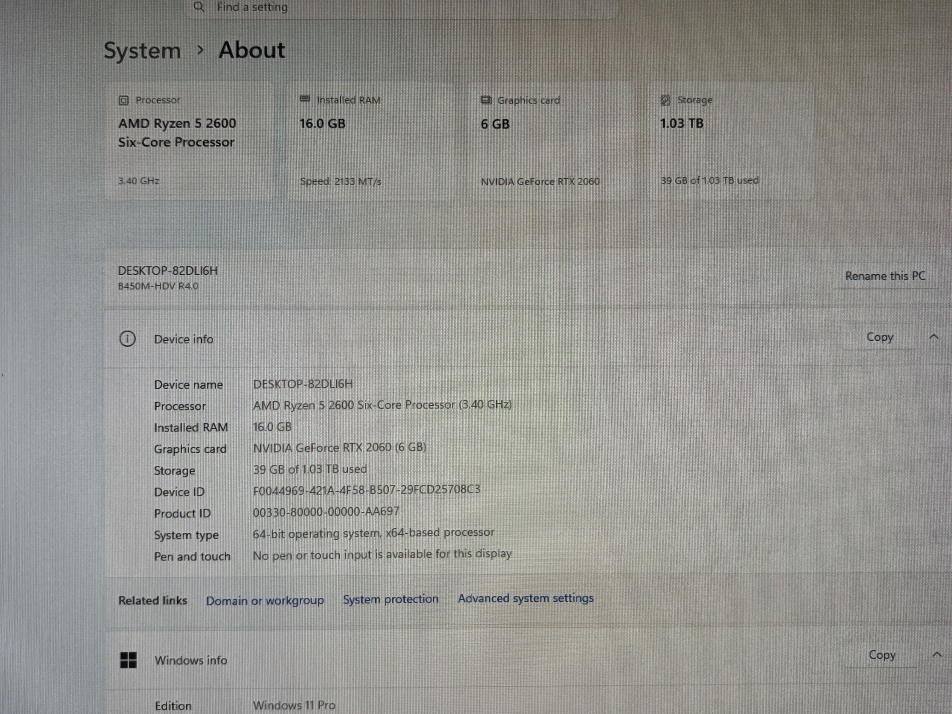Image resolution: width=952 pixels, height=714 pixels.
Task: Copy the Windows info details
Action: pos(882,655)
